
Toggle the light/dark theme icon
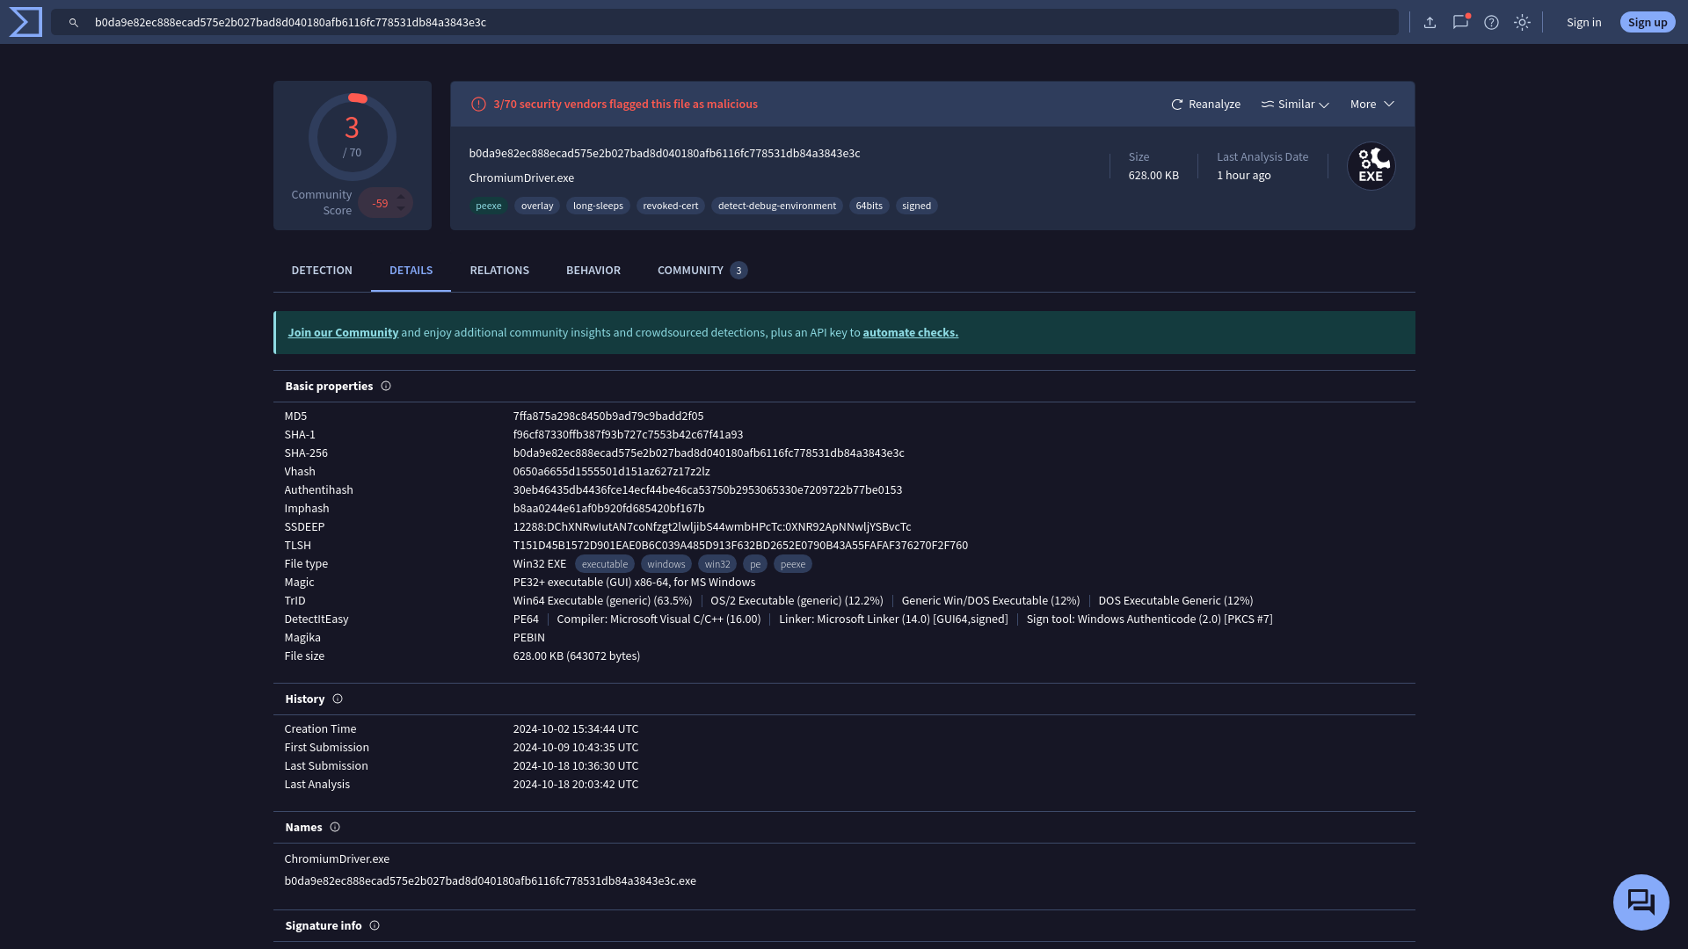pos(1523,23)
